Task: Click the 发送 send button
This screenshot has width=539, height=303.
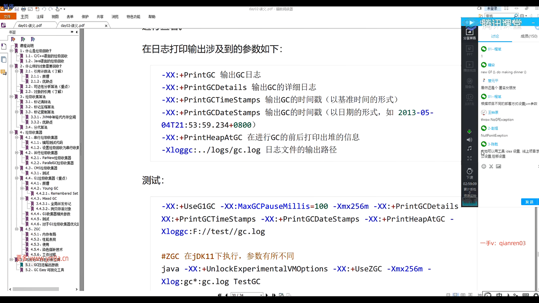Action: click(529, 202)
